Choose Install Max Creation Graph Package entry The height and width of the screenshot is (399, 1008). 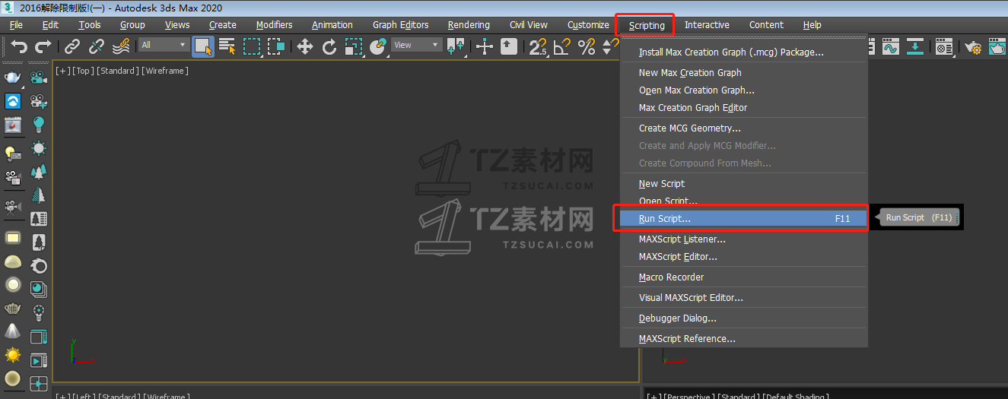pyautogui.click(x=731, y=52)
